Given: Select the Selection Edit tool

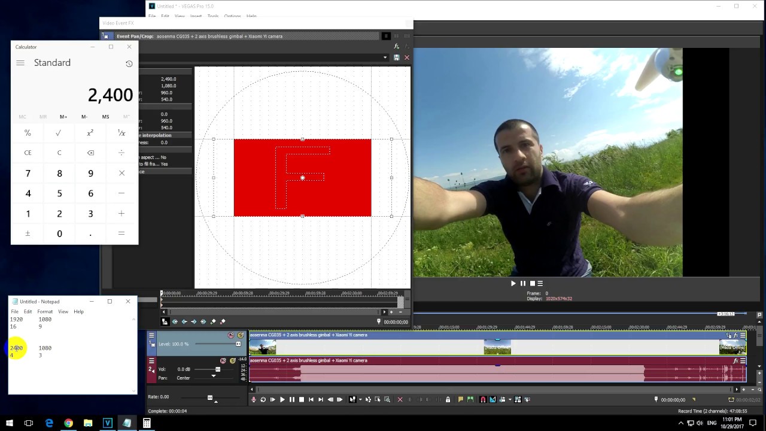Looking at the screenshot, I should [377, 399].
